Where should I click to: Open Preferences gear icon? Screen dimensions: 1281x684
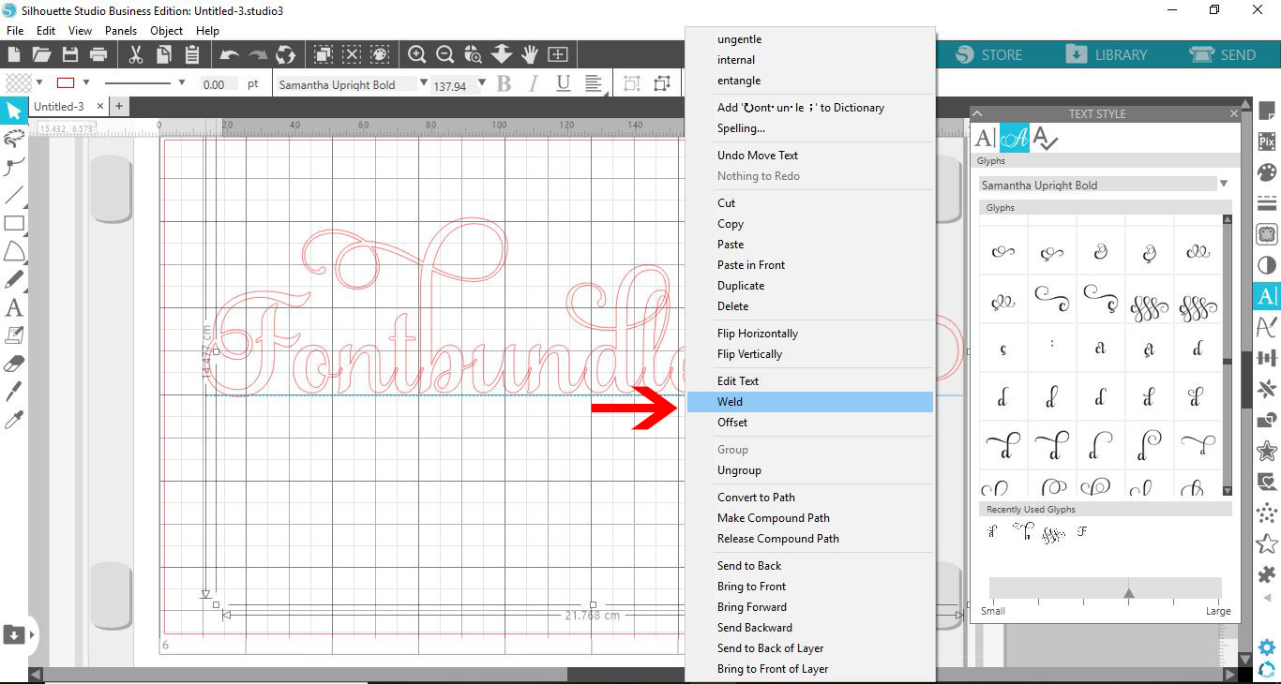[1267, 647]
